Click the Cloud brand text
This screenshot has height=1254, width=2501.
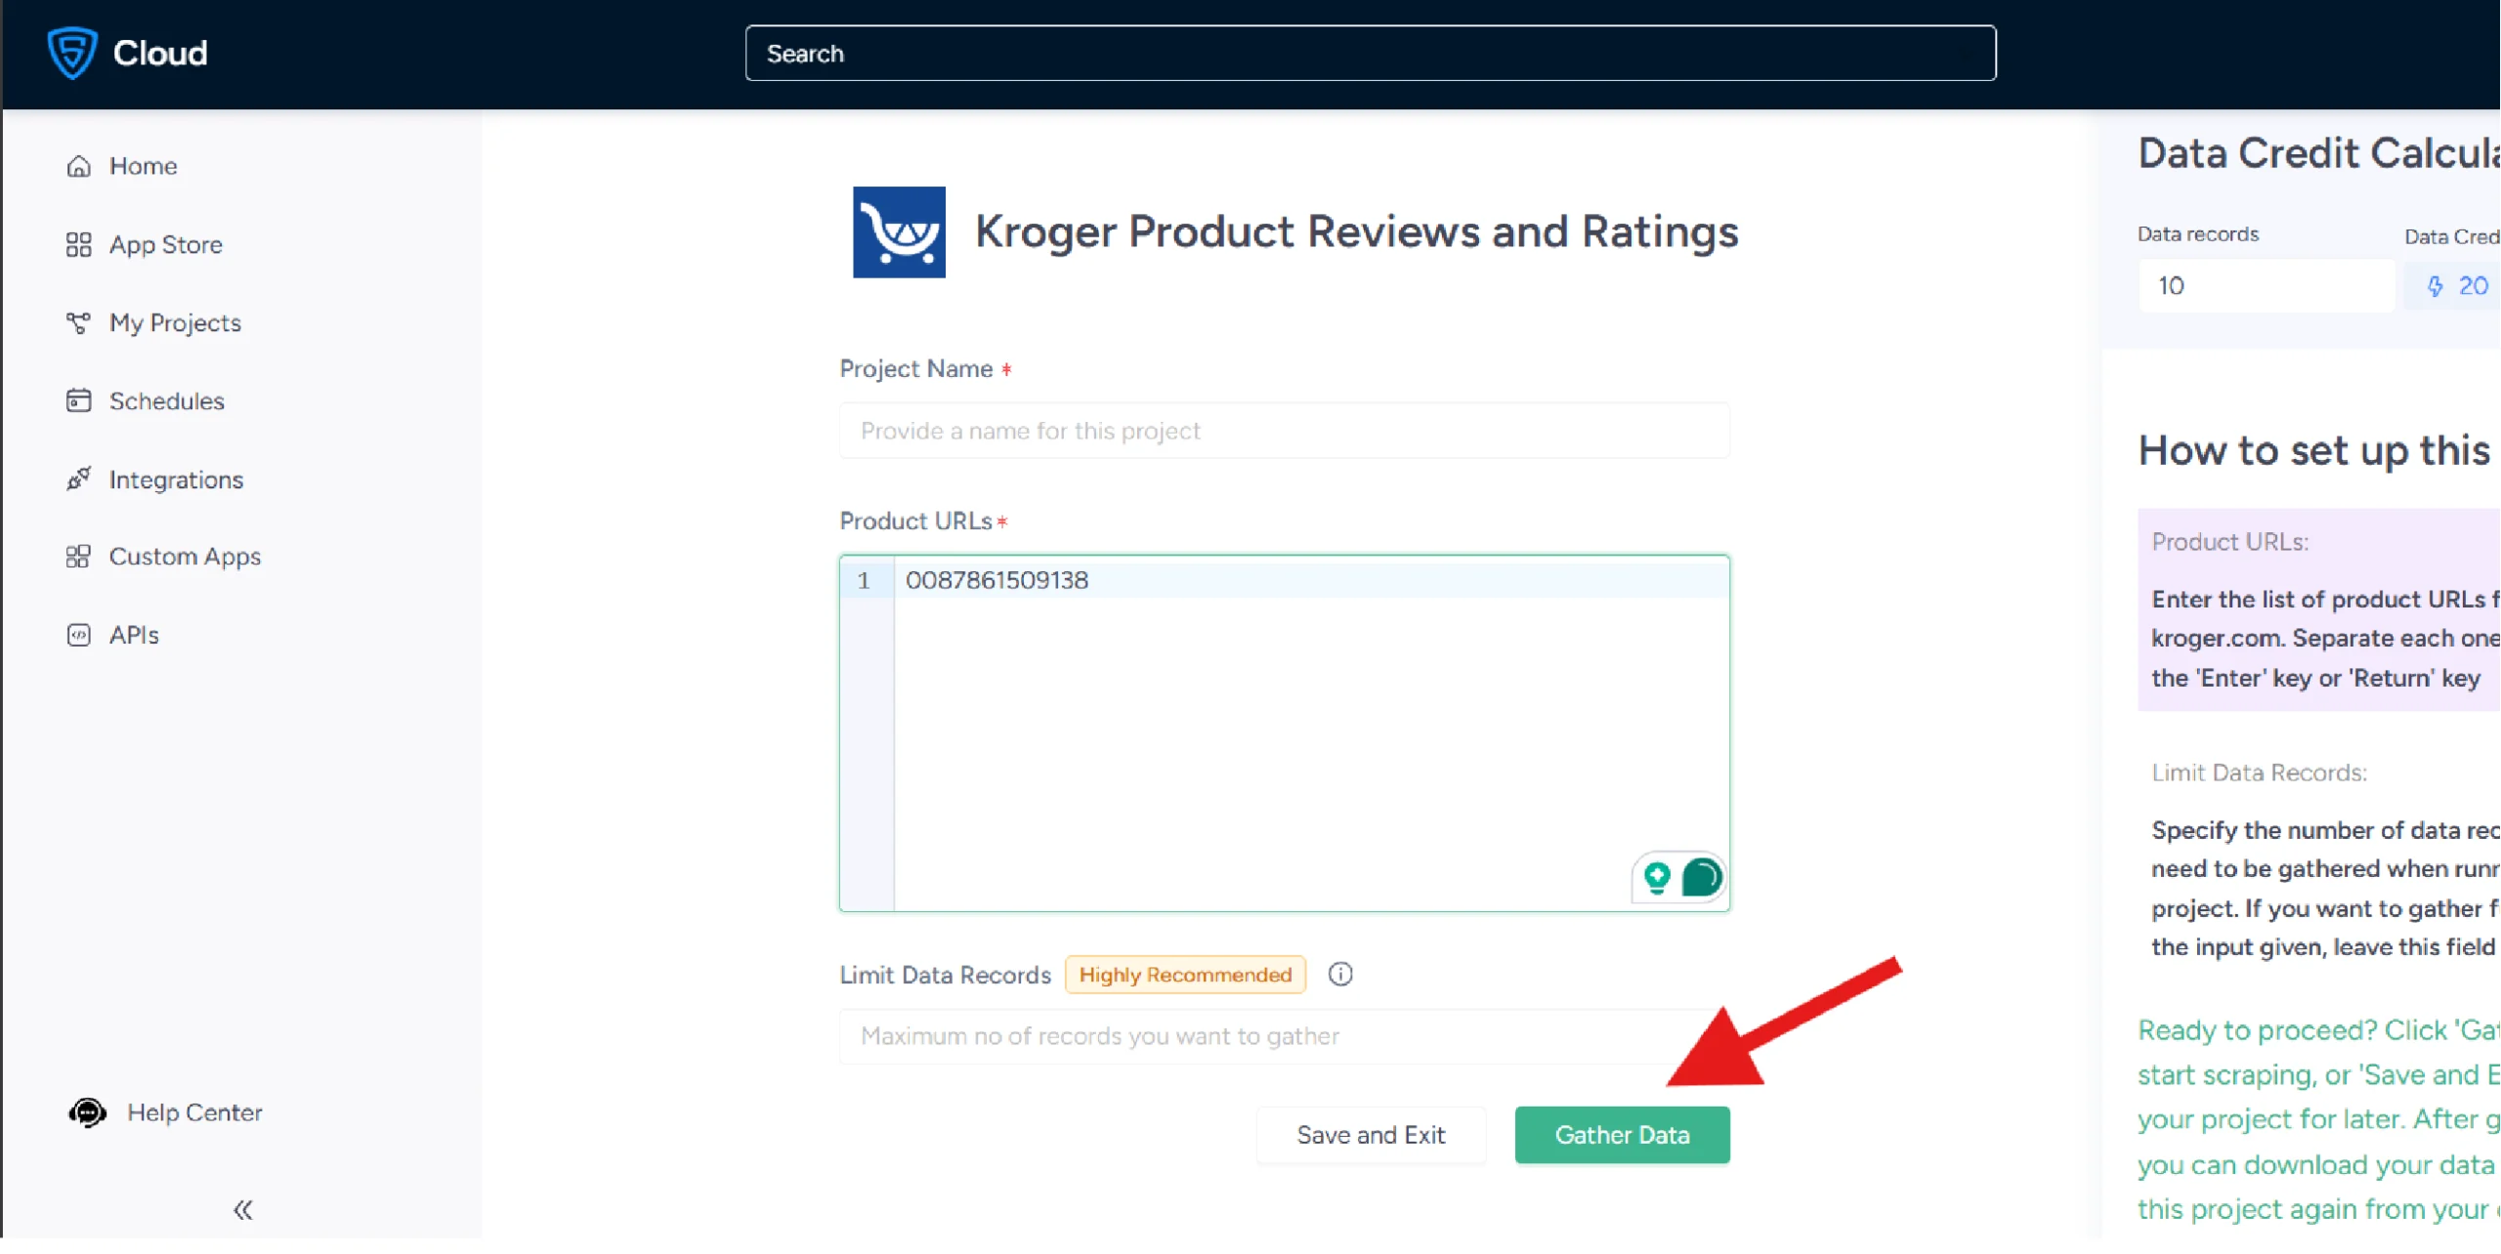[x=160, y=53]
